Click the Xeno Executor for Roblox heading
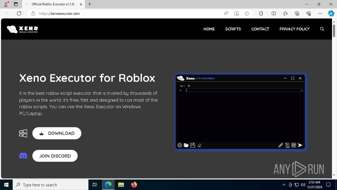The image size is (337, 190). click(x=87, y=78)
